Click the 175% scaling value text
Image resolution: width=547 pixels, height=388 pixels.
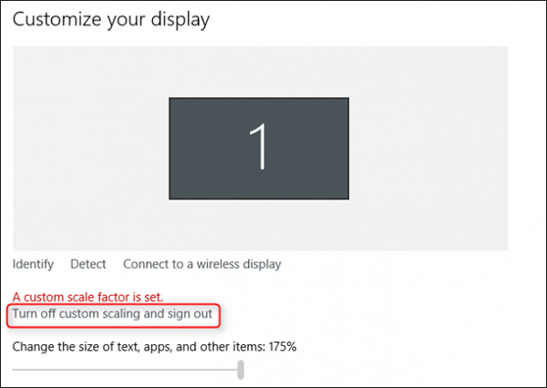coord(283,347)
